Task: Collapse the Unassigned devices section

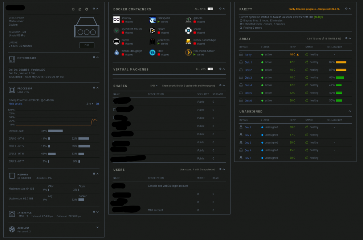Action: tap(350, 111)
